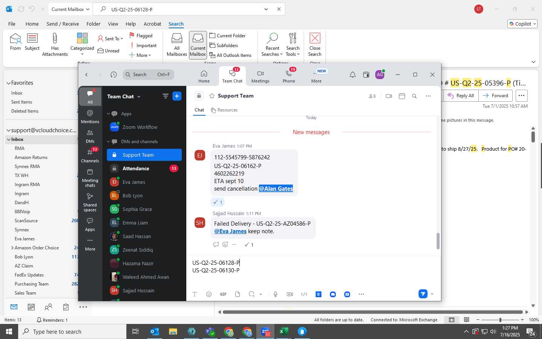Select All Mailboxes search scope
Viewport: 542px width, 339px height.
click(177, 44)
